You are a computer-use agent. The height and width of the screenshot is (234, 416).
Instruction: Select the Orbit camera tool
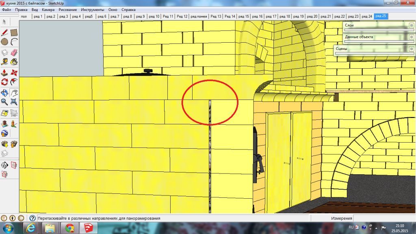pos(4,93)
